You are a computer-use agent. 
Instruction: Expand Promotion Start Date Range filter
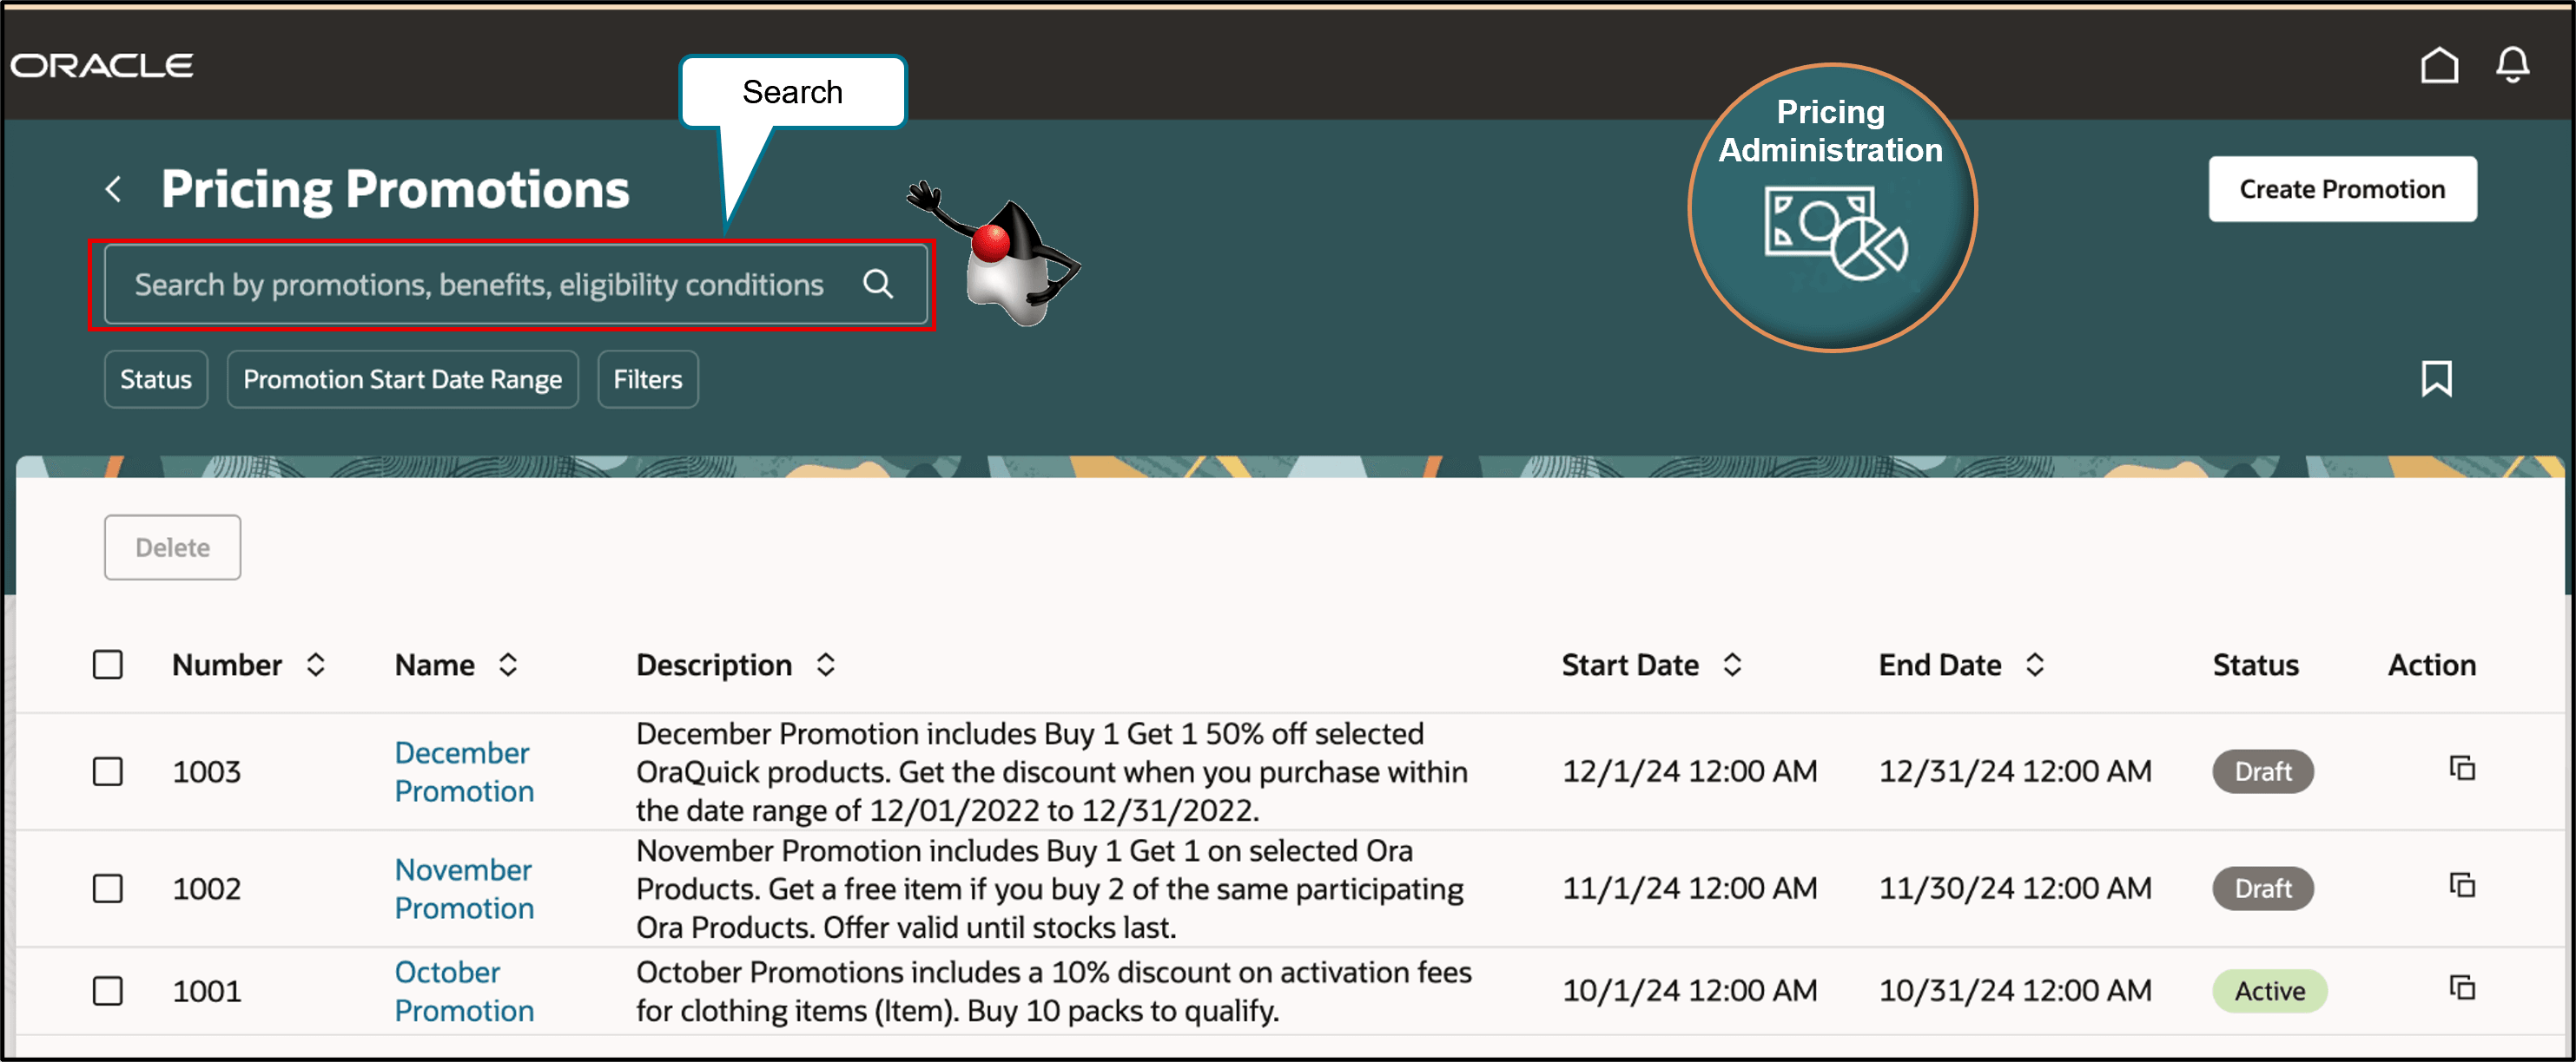[402, 380]
